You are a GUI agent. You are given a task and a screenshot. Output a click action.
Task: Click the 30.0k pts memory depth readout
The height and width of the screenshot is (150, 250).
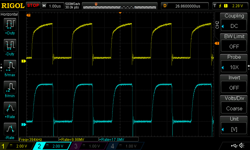[72, 7]
